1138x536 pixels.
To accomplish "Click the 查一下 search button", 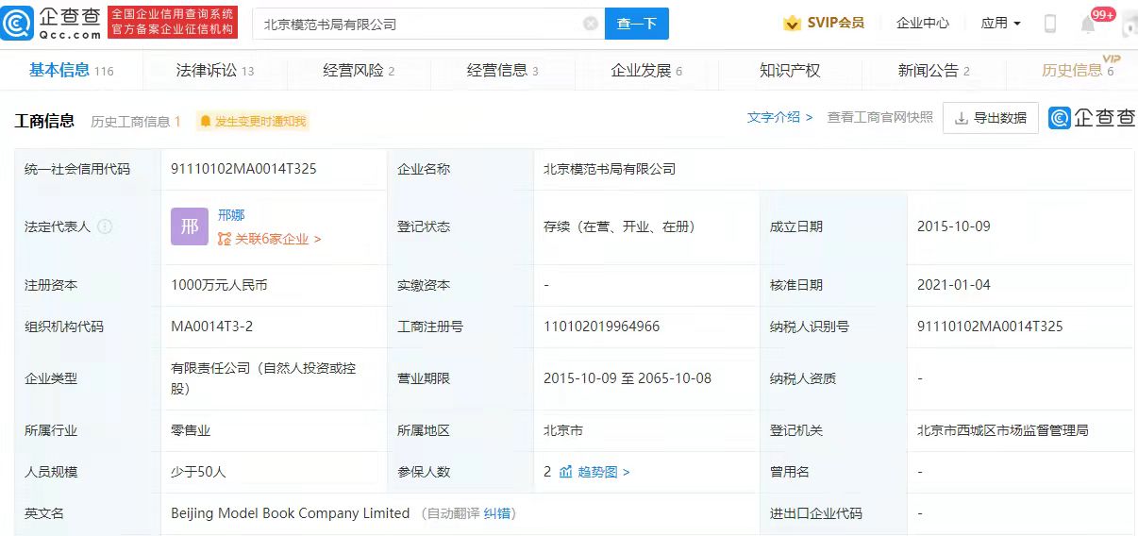I will click(637, 24).
